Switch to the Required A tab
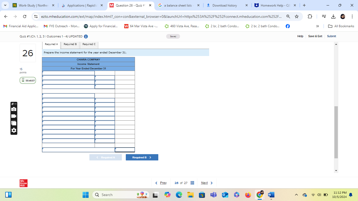 (51, 44)
